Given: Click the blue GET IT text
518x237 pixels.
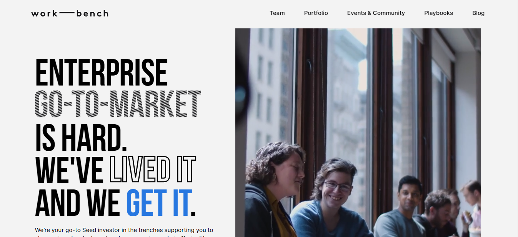Looking at the screenshot, I should 158,202.
